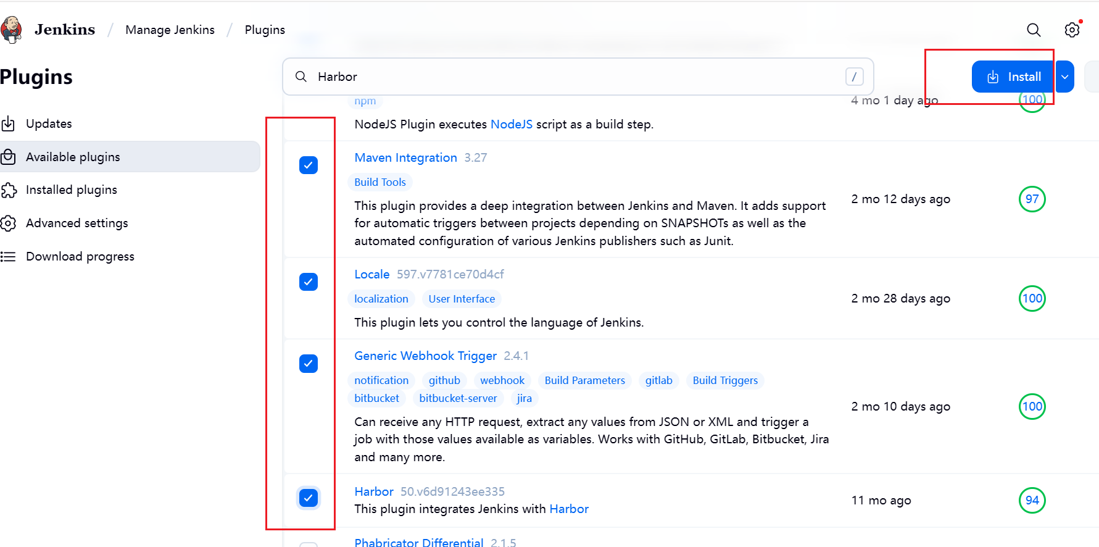Uncheck the Harbor plugin checkbox
The image size is (1099, 547).
tap(309, 498)
